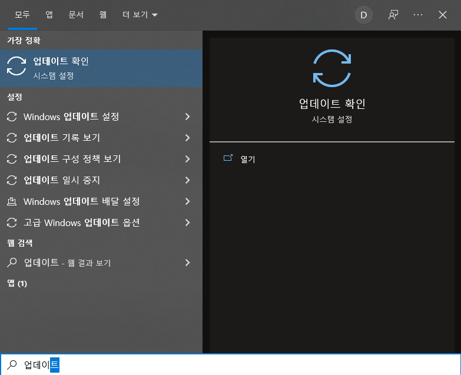This screenshot has height=375, width=461.
Task: Expand arrow for 고급 Windows 업데이트 옵션
Action: coord(188,223)
